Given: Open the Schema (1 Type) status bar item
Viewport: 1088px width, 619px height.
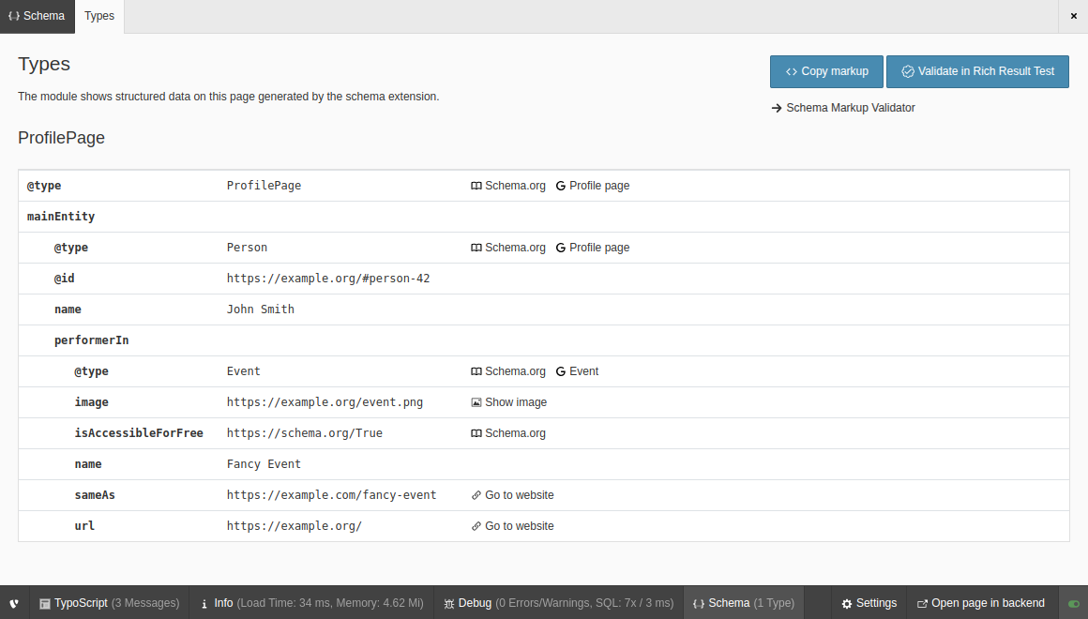Looking at the screenshot, I should (x=744, y=602).
